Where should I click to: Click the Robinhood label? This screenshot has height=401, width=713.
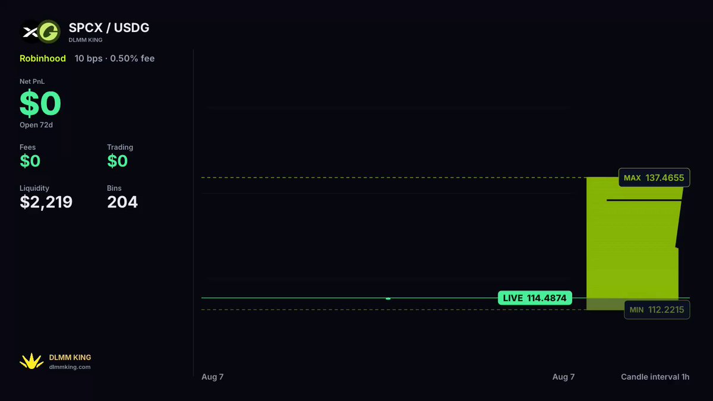[43, 58]
